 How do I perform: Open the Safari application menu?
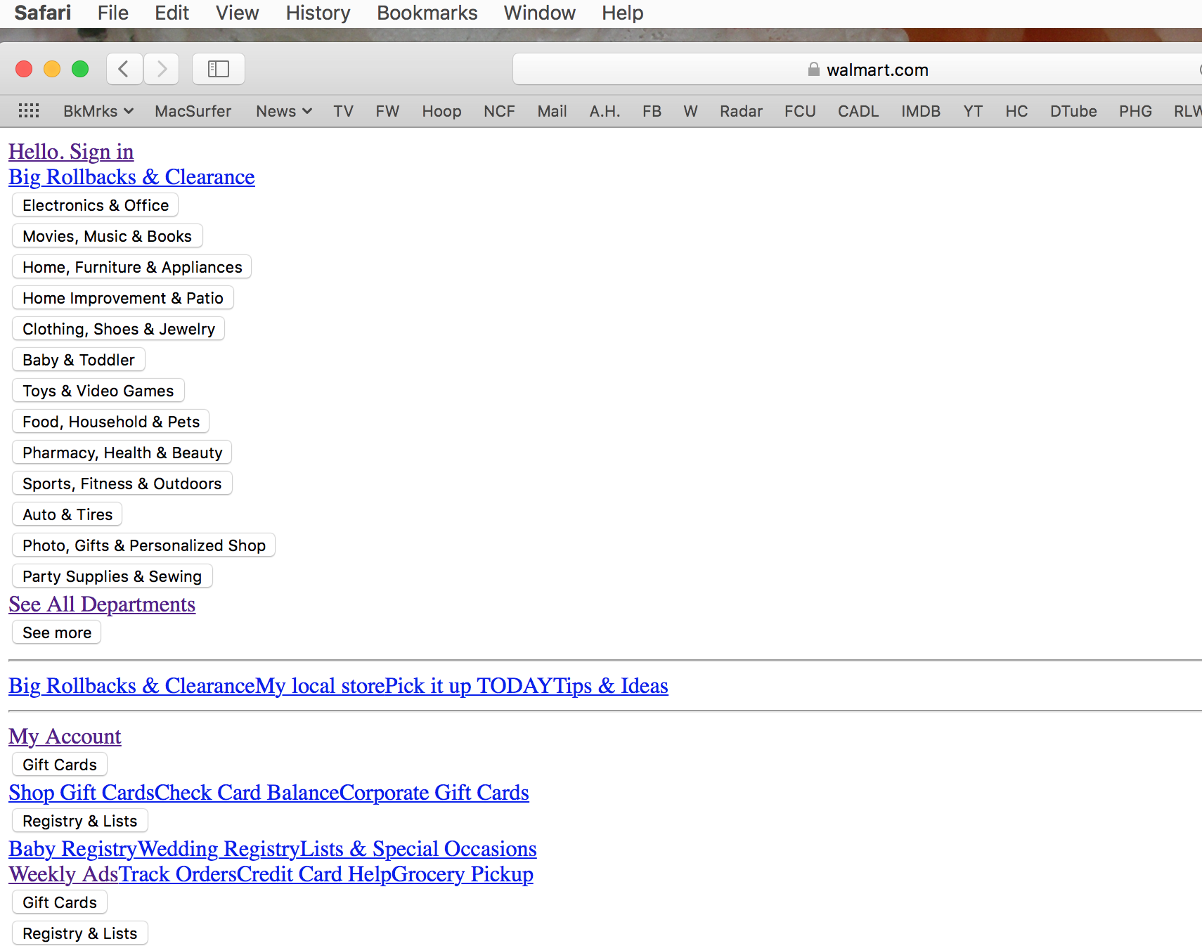point(43,13)
